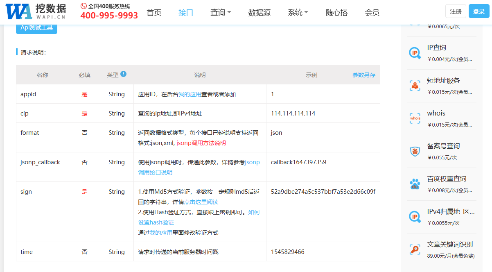Open the red jsonp调用方法说明 link
492x272 pixels.
click(201, 143)
